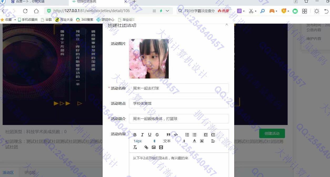Click the tab count indicator showing 2
Viewport: 330px width, 177px height.
click(296, 1)
